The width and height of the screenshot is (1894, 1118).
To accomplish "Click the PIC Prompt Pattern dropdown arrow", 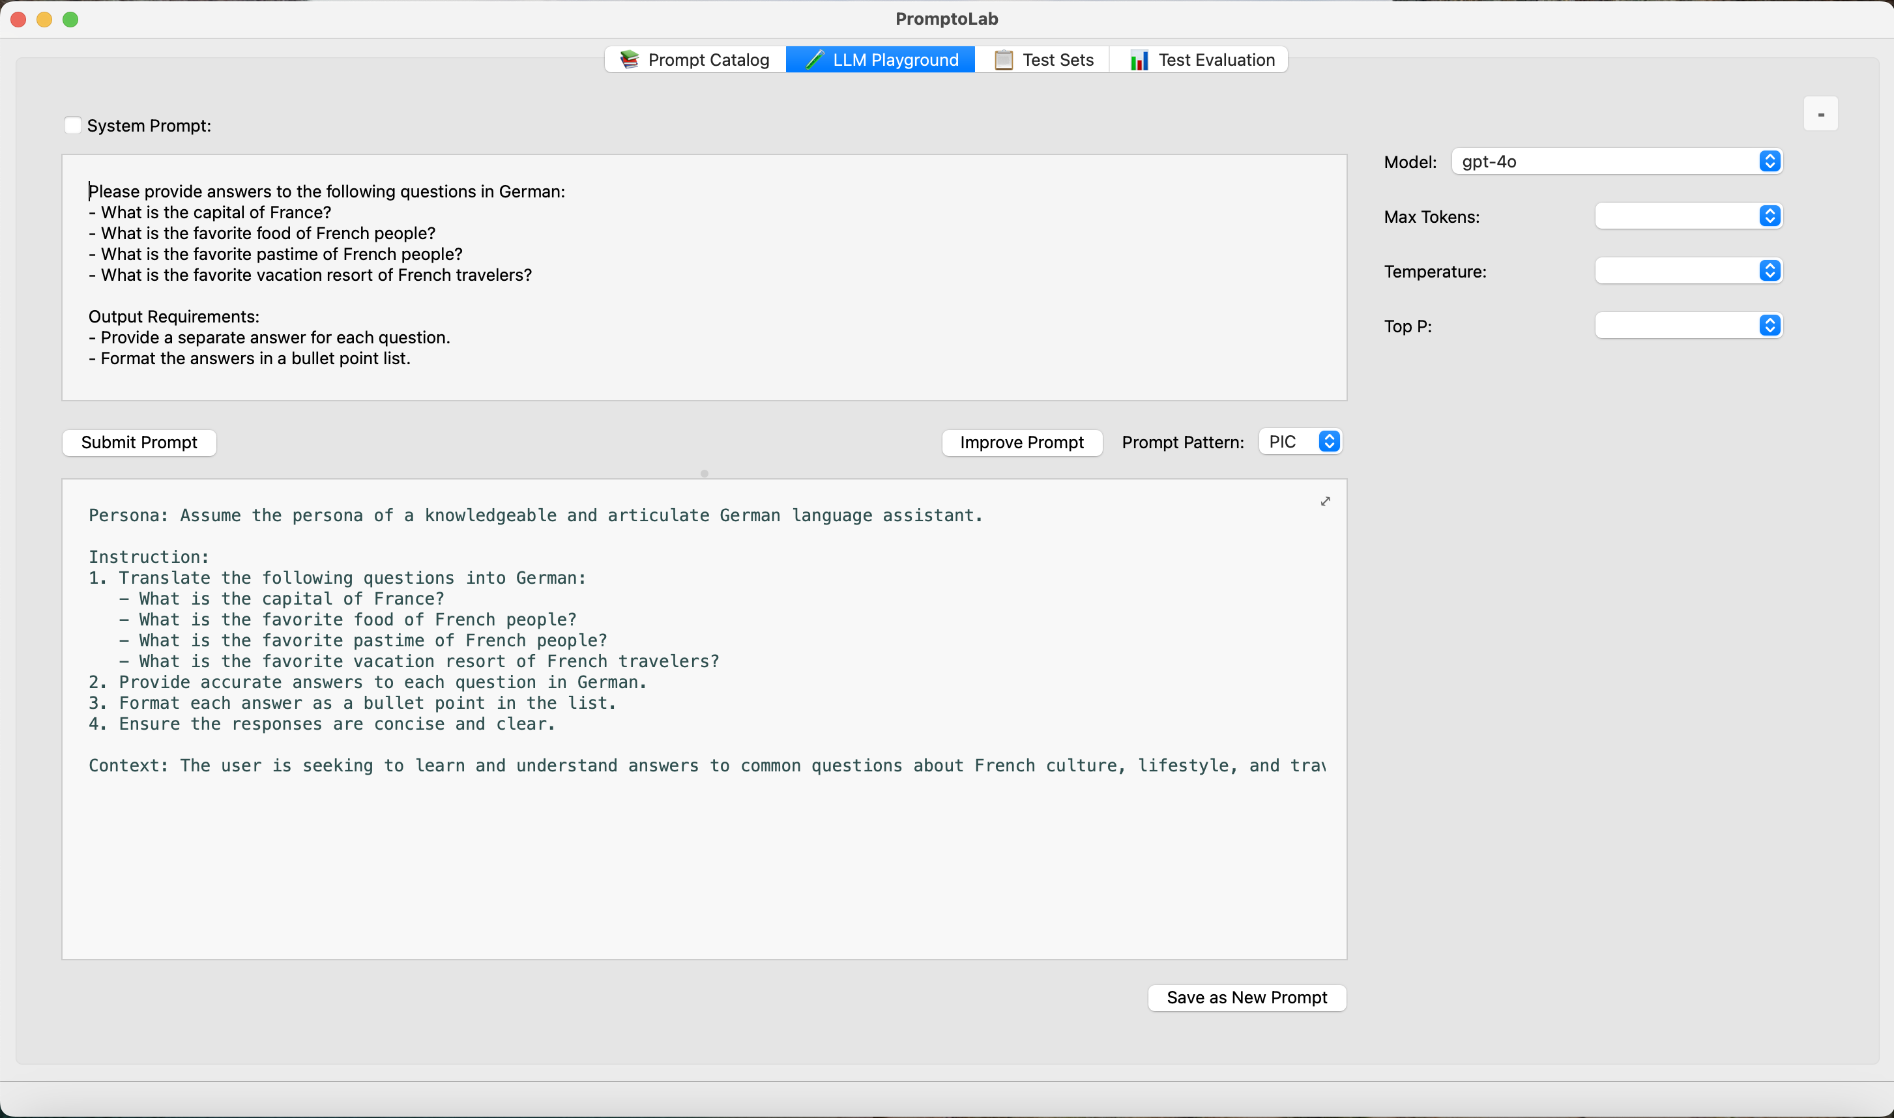I will (x=1331, y=440).
